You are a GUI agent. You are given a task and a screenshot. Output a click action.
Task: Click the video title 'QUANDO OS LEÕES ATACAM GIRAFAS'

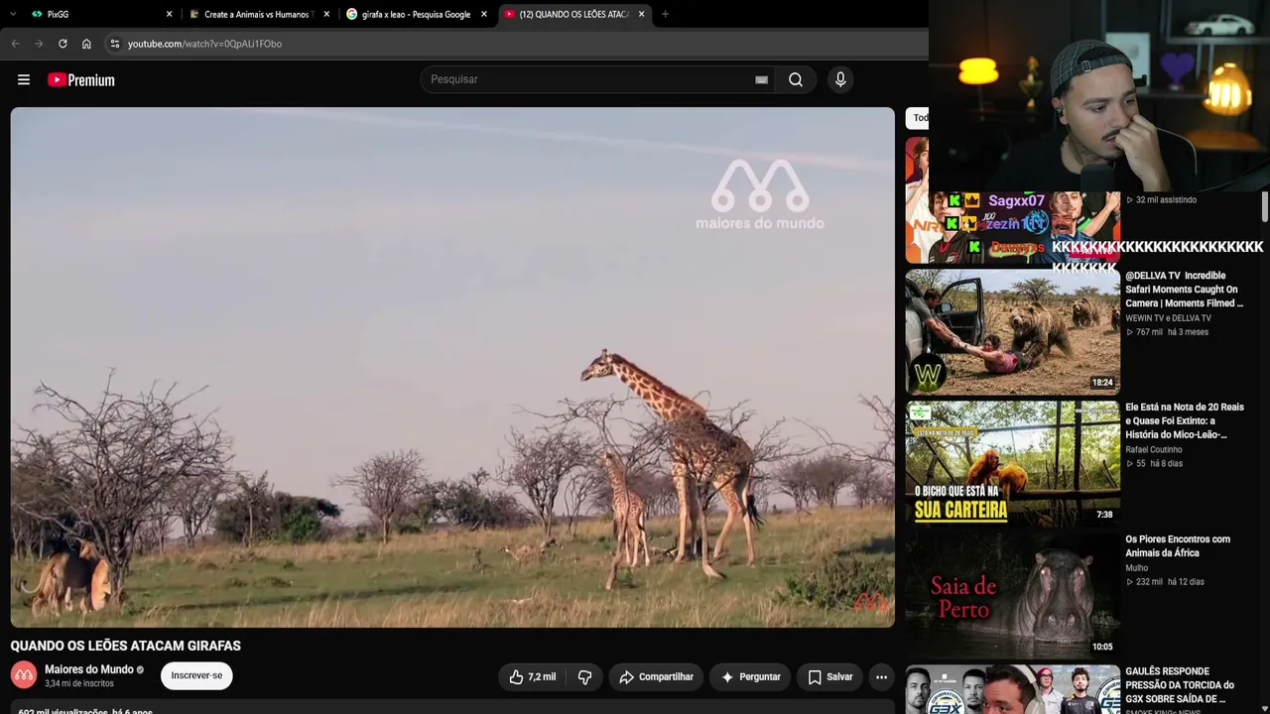(126, 646)
